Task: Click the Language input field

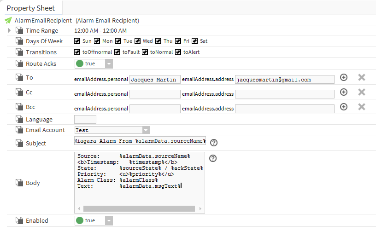Action: click(x=85, y=120)
